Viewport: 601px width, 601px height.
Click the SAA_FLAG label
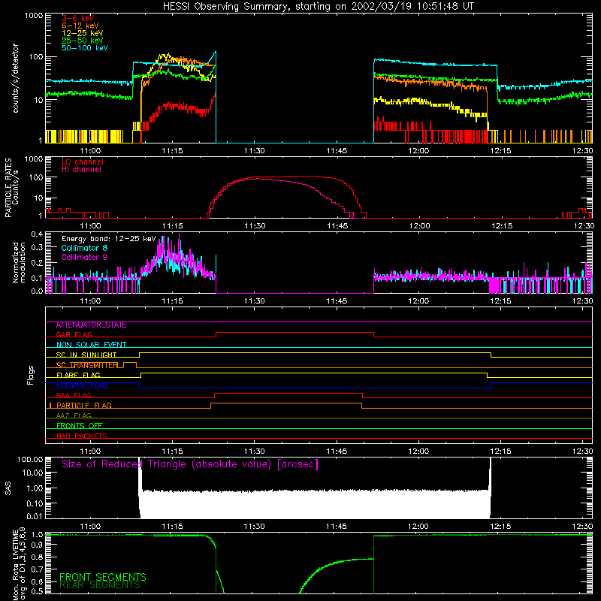[74, 396]
